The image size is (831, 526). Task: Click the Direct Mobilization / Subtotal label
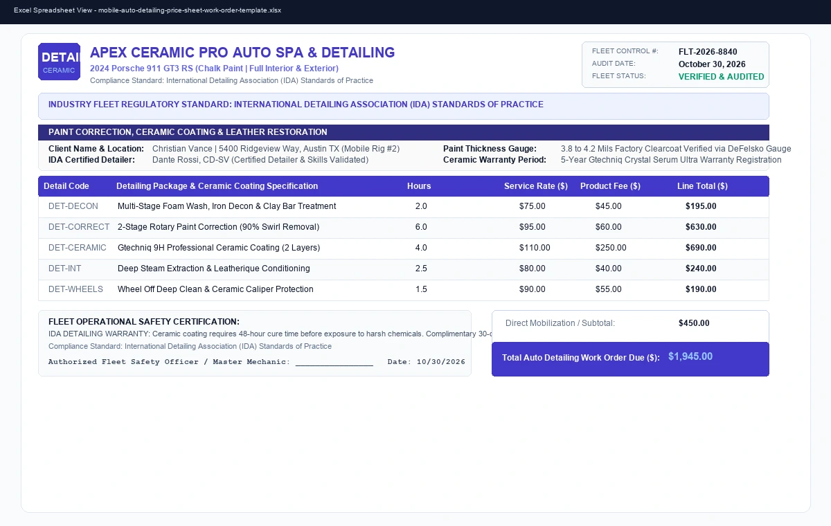point(560,323)
